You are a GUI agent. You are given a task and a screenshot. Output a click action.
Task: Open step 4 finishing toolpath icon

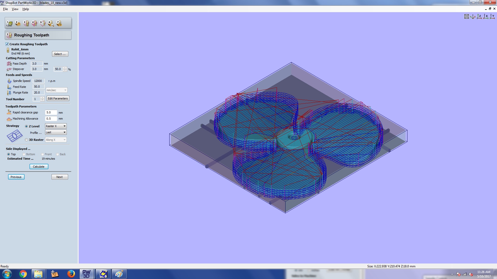(x=34, y=24)
